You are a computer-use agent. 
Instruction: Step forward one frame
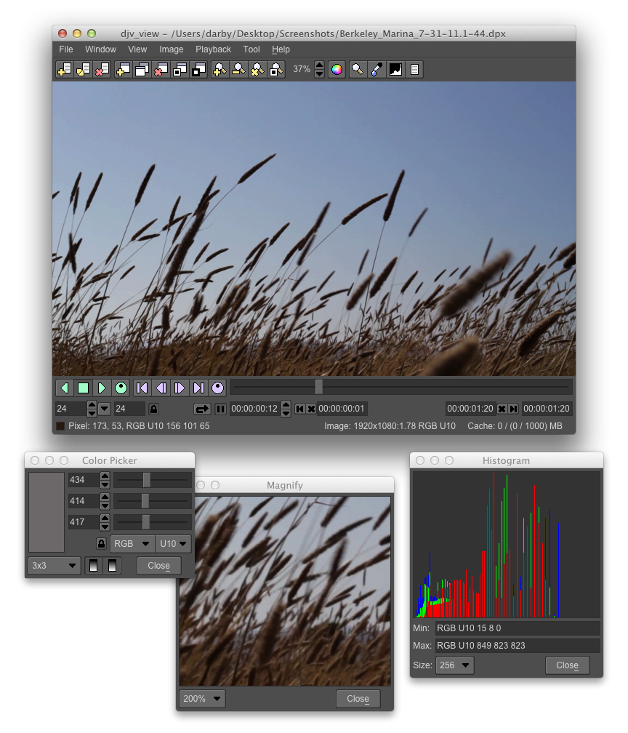tap(180, 388)
